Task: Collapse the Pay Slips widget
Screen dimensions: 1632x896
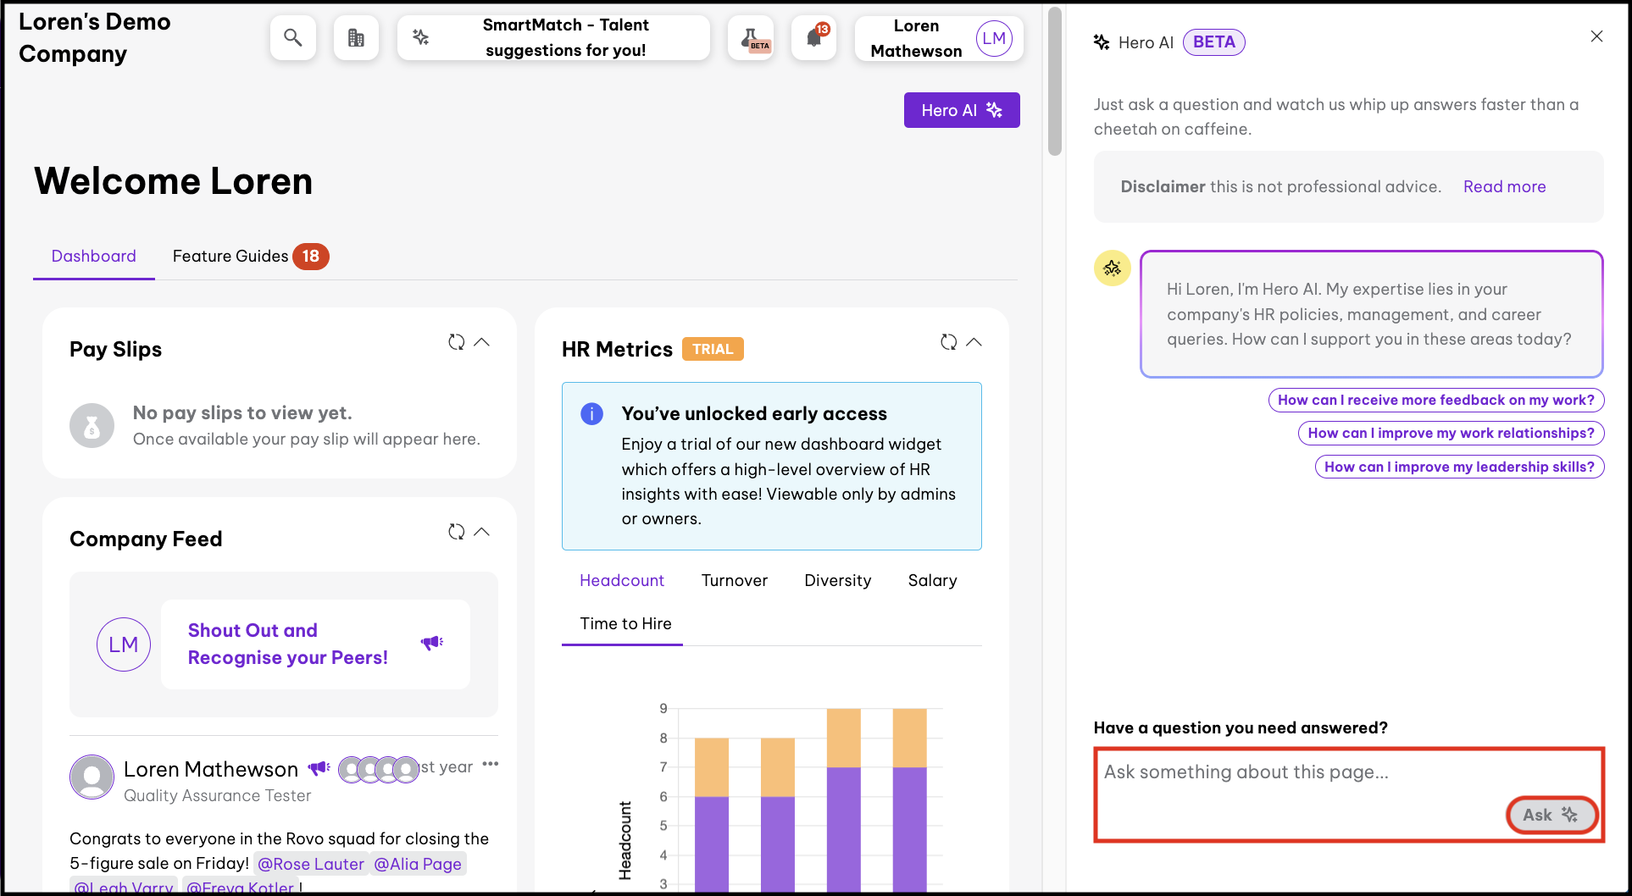Action: pos(482,342)
